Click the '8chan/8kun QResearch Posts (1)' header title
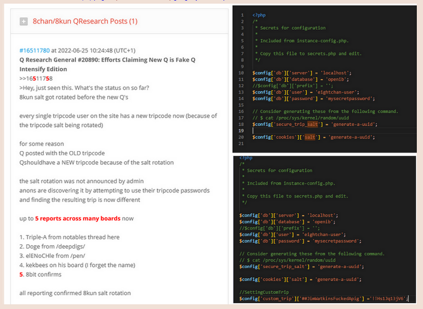Screen dimensions: 423x309 85,21
